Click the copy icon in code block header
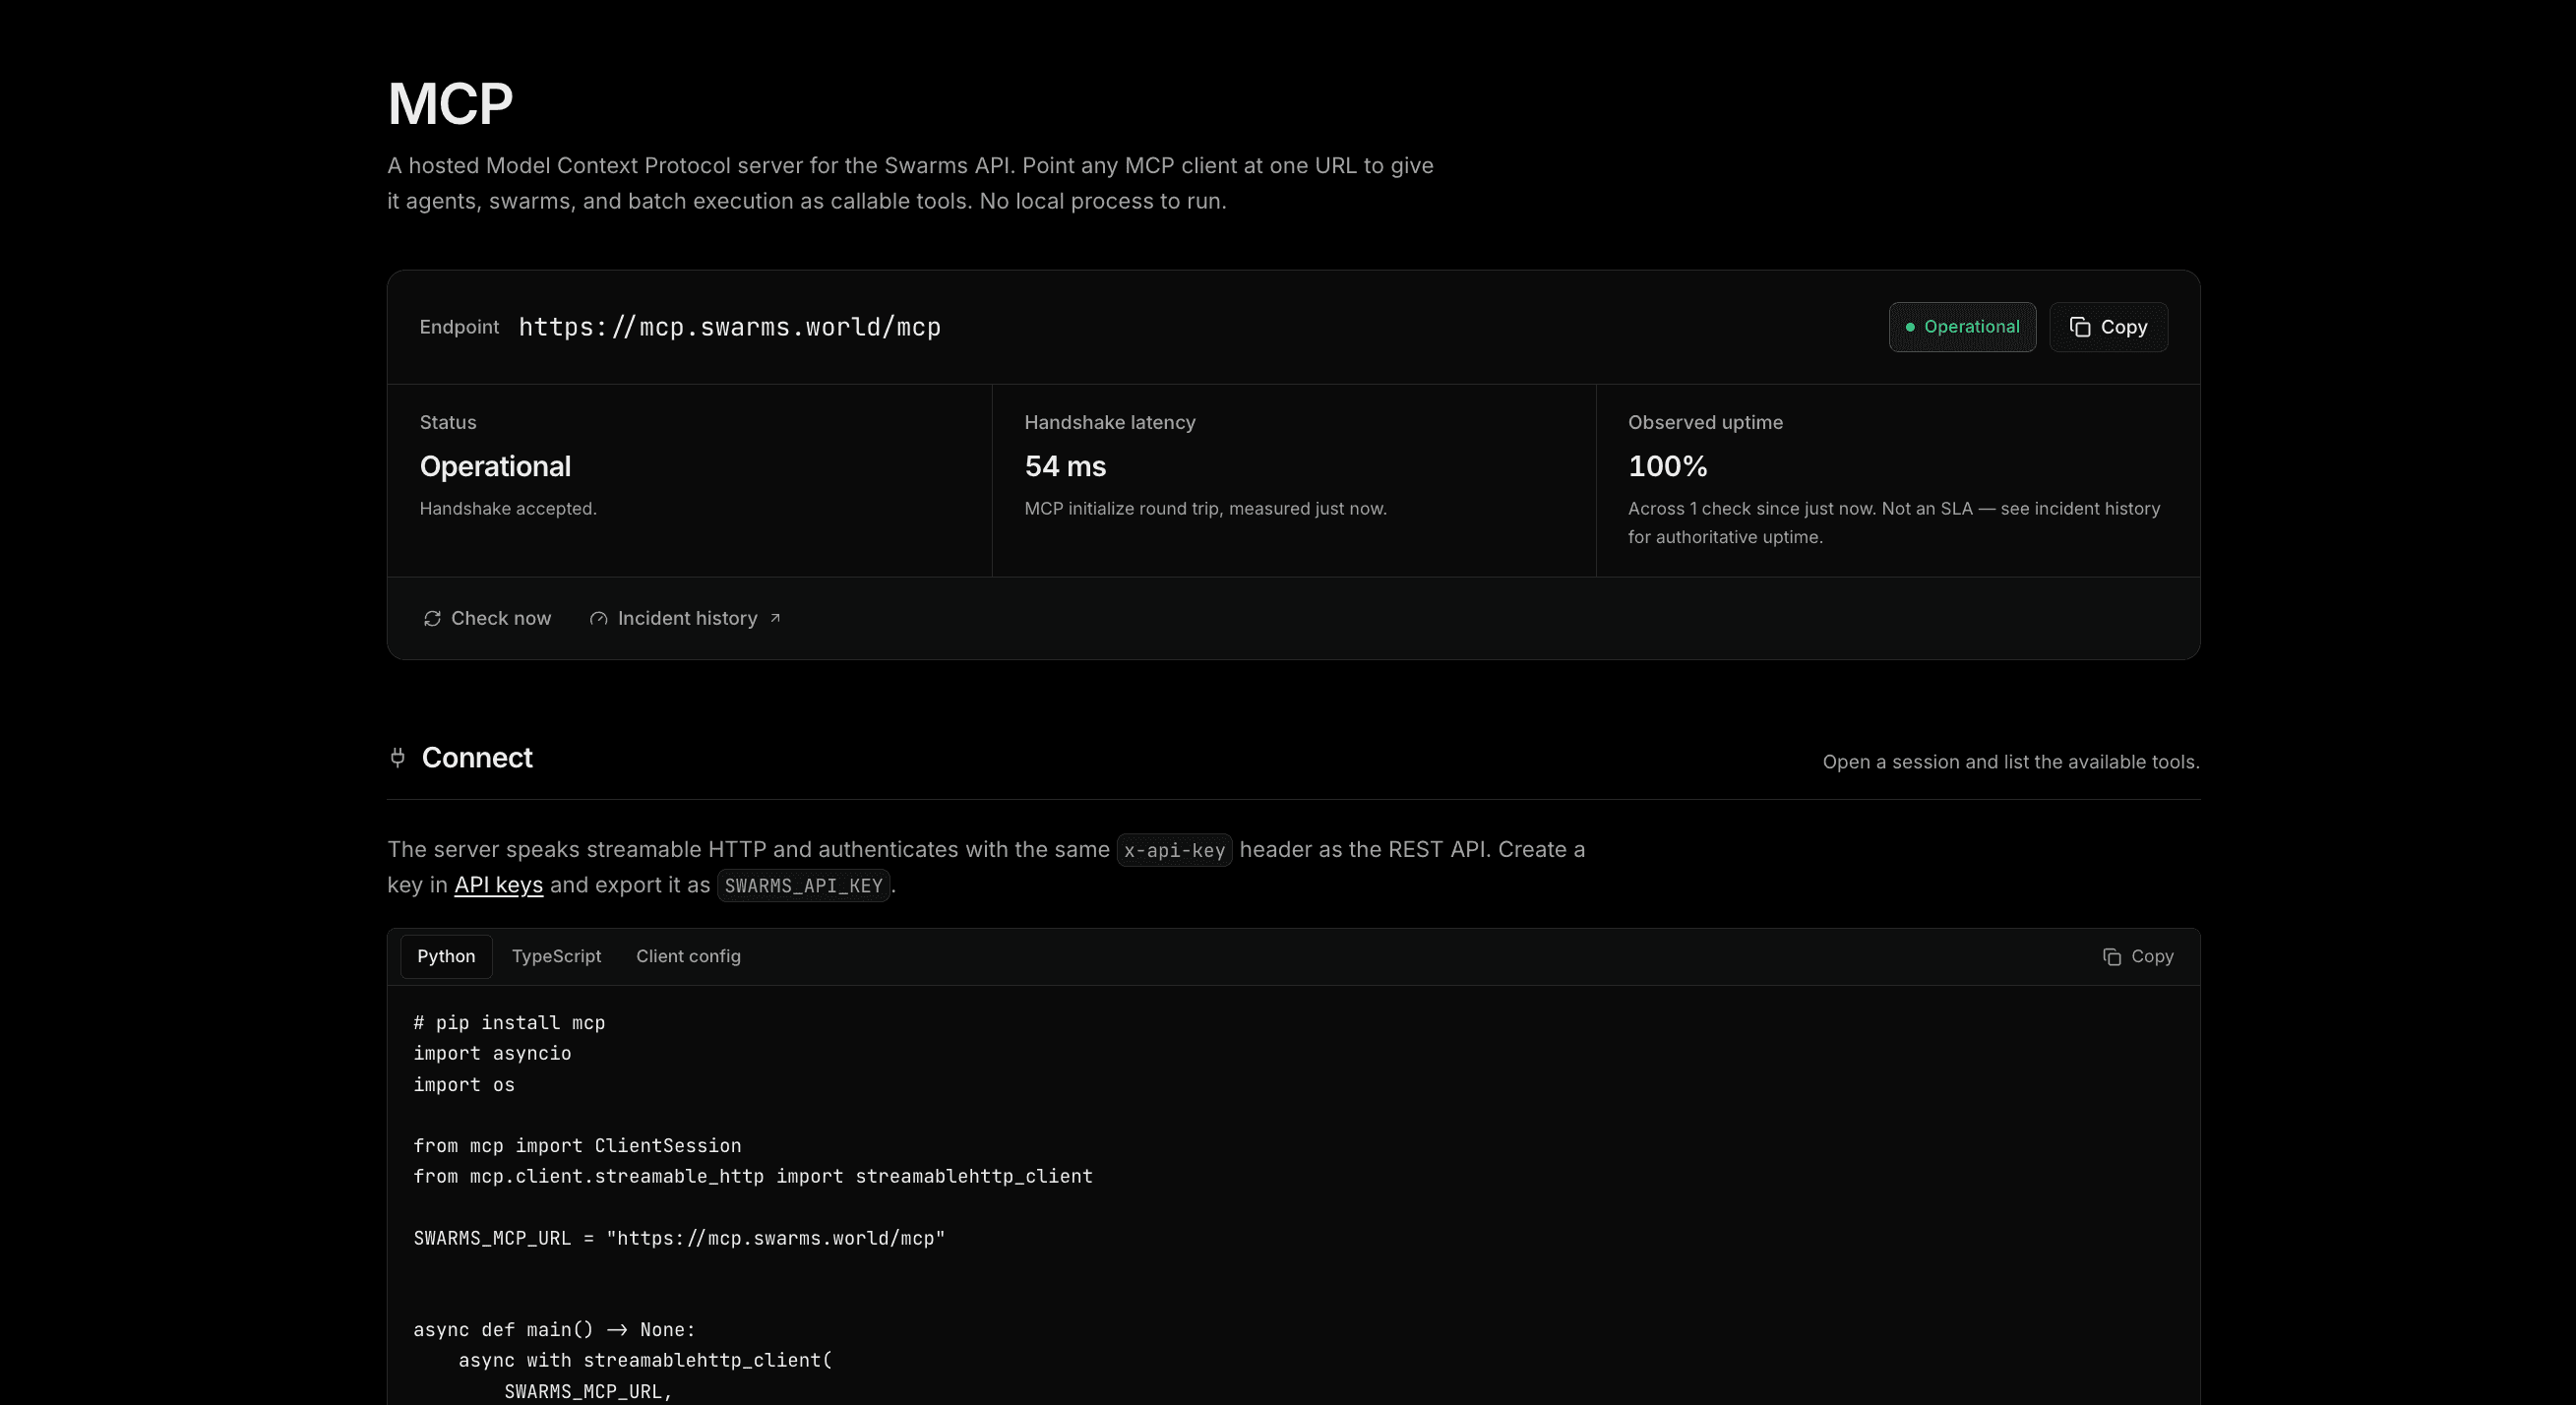 [2111, 957]
